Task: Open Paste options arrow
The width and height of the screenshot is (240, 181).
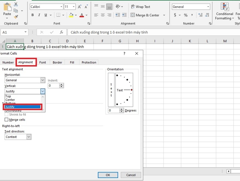Action: (x=7, y=18)
